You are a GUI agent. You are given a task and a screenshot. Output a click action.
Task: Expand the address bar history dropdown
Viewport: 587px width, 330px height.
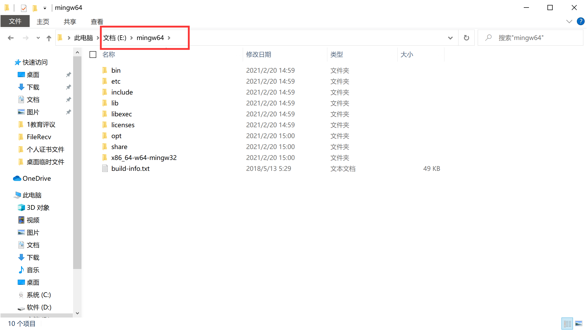(450, 38)
